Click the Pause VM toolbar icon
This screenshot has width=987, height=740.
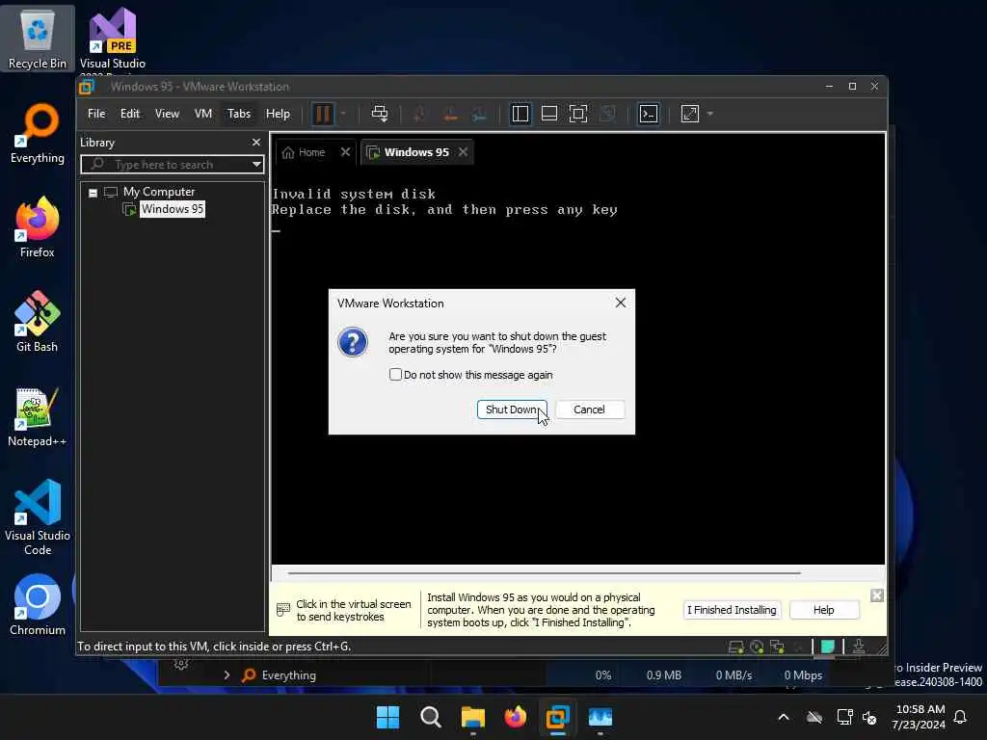322,114
